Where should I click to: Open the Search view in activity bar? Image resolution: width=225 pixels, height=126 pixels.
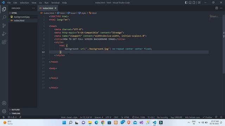pyautogui.click(x=4, y=17)
